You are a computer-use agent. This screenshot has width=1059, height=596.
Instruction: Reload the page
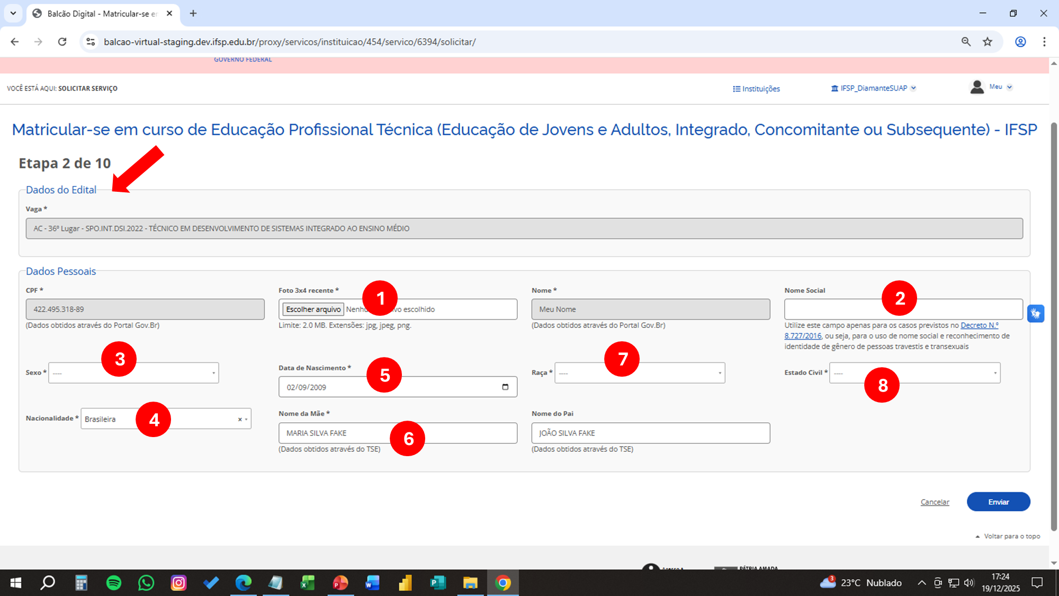tap(62, 42)
